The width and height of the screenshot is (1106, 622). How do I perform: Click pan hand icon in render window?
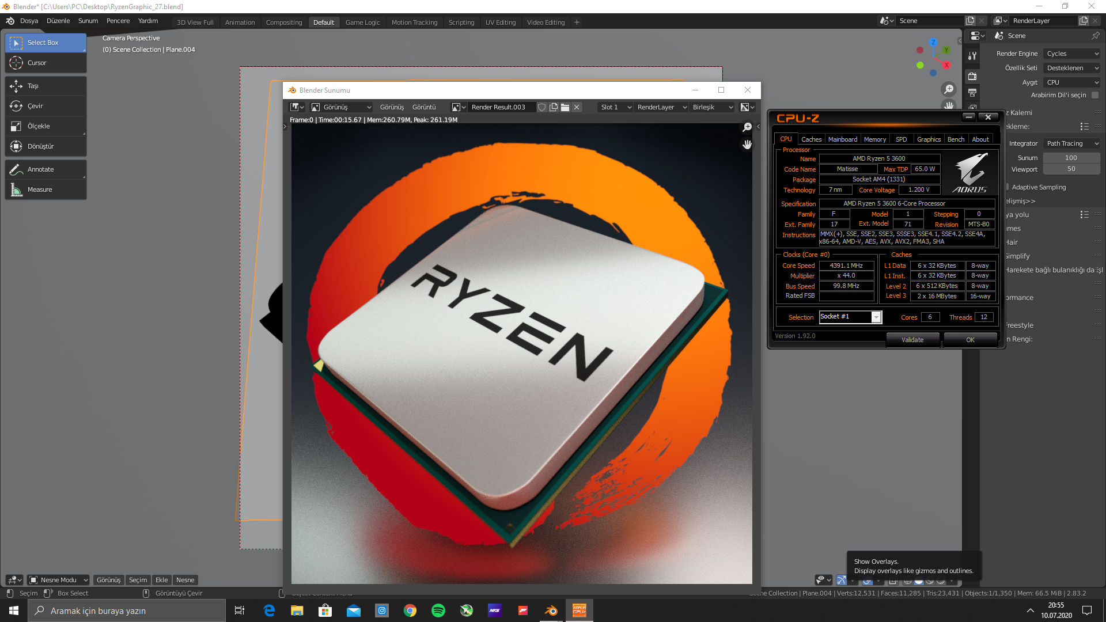[x=747, y=145]
